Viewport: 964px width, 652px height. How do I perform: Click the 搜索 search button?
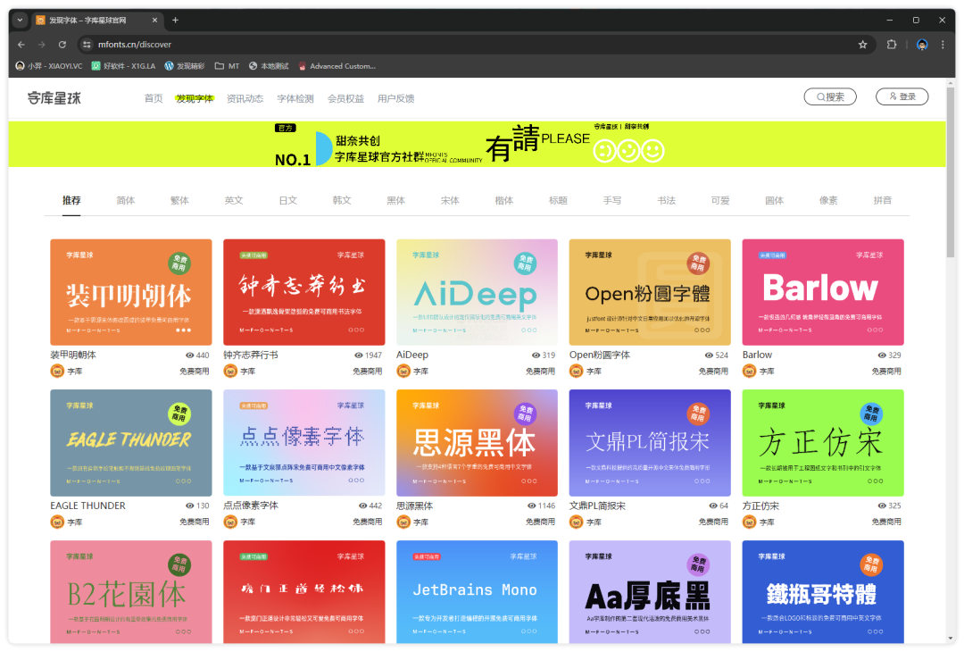[x=830, y=96]
